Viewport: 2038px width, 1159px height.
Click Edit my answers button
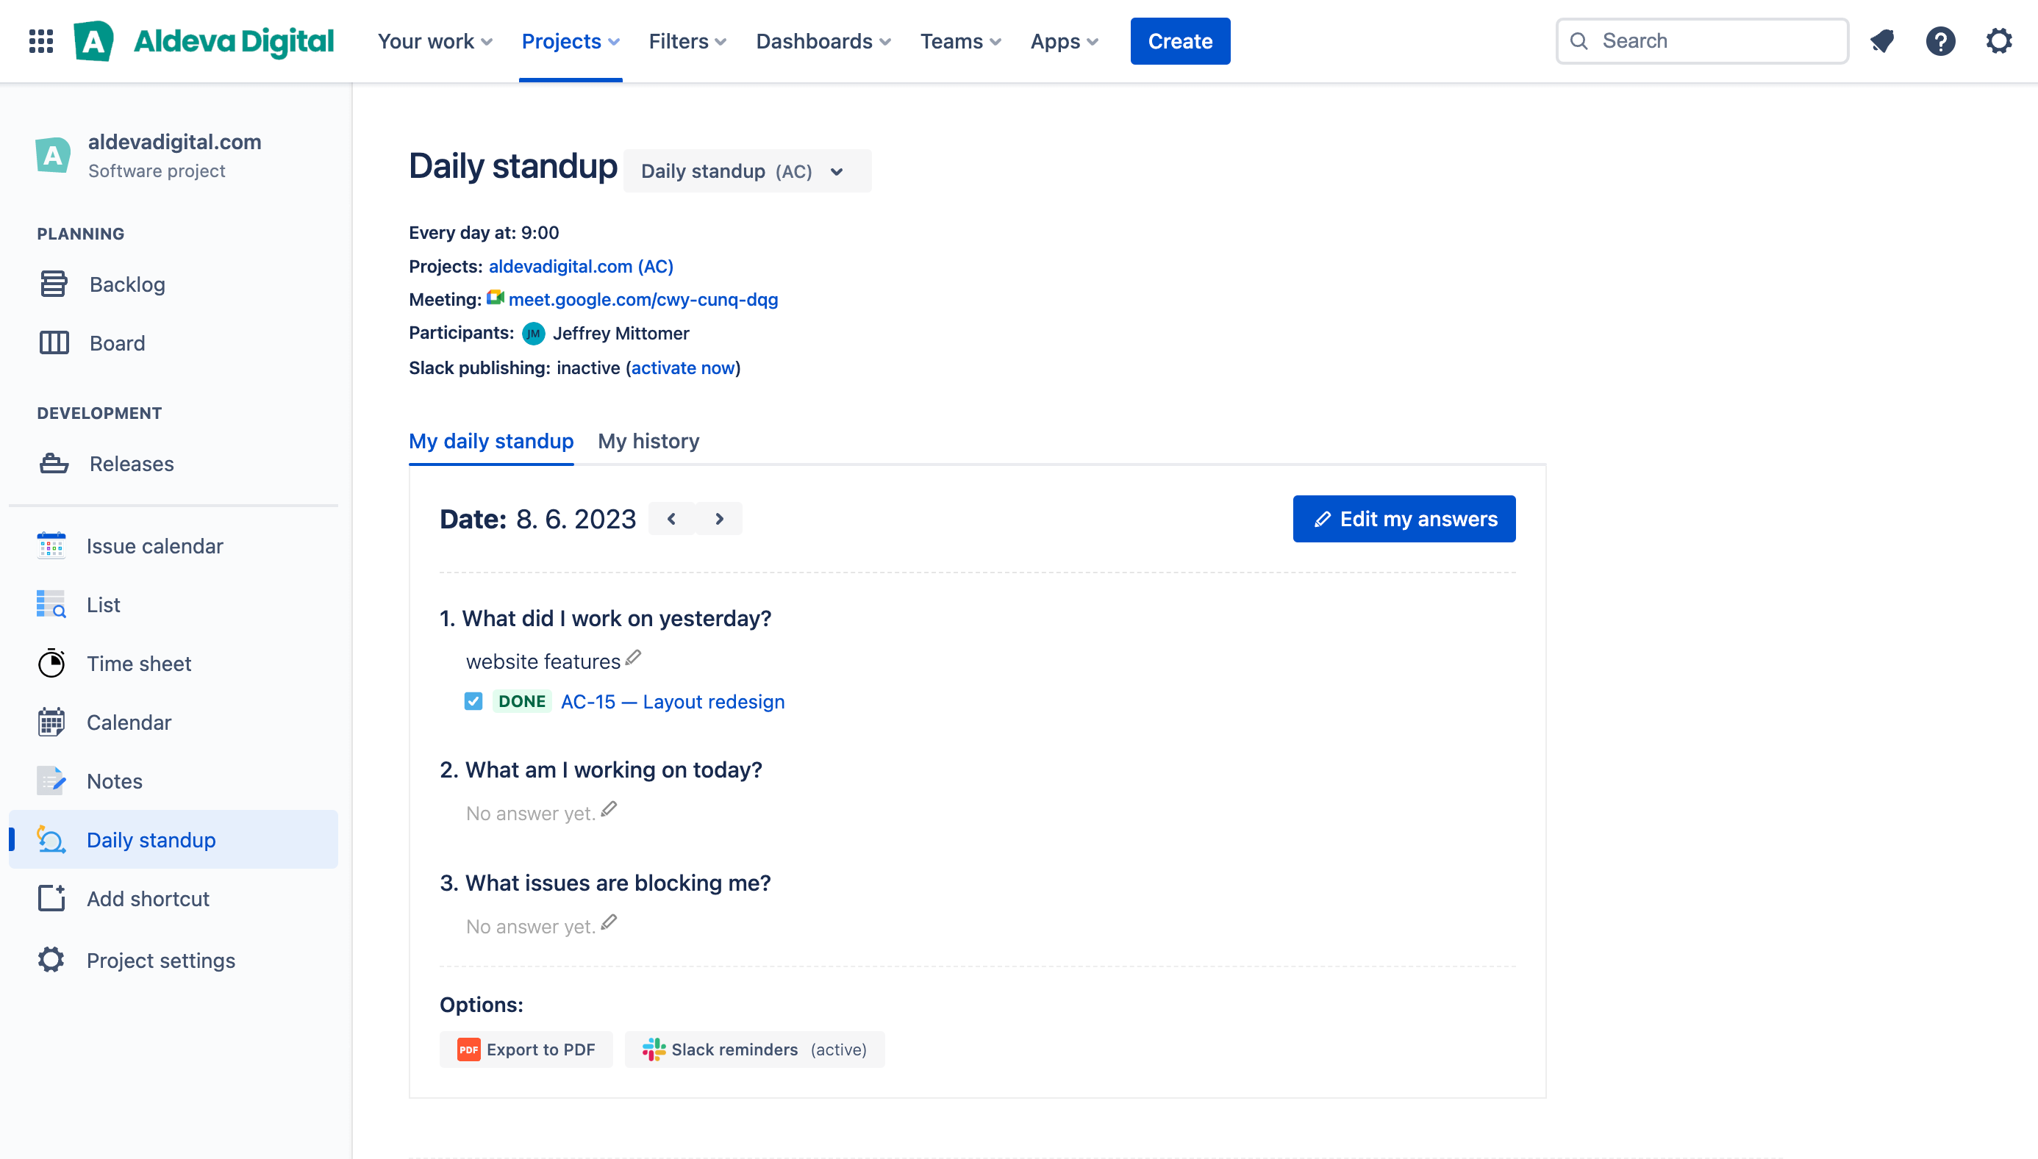coord(1404,519)
